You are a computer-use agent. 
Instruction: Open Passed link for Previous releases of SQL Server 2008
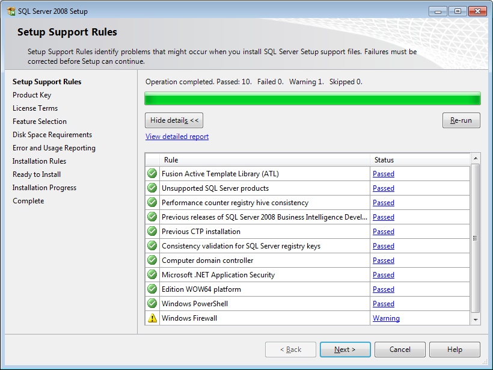pos(383,217)
